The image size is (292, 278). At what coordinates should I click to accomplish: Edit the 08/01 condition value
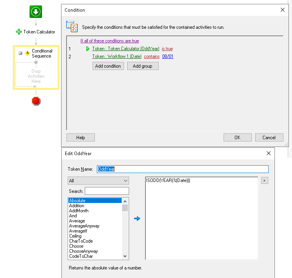168,56
